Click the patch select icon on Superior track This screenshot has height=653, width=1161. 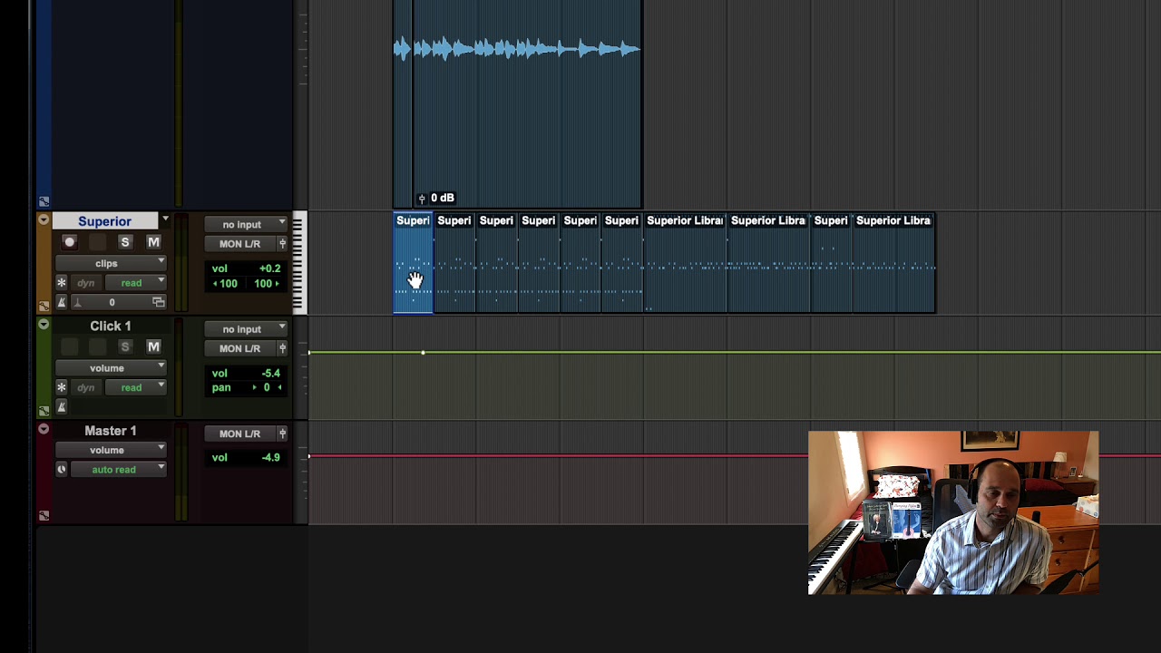pyautogui.click(x=78, y=303)
